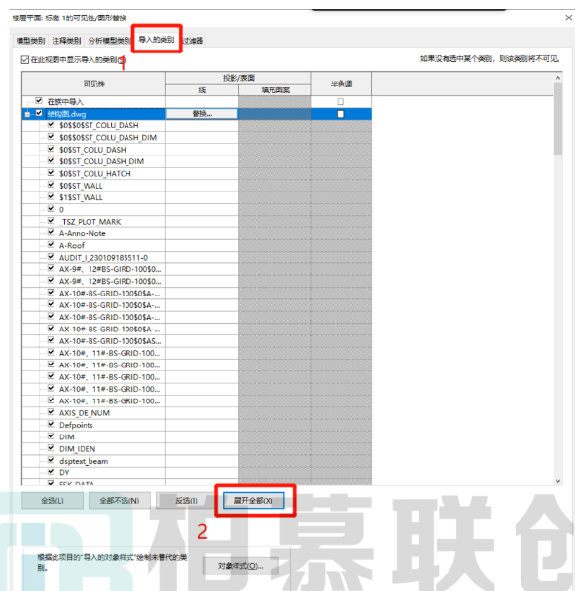575x591 pixels.
Task: Toggle the A-Roof layer checkbox
Action: [51, 245]
